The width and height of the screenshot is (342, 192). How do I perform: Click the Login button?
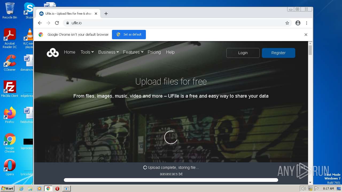point(243,53)
